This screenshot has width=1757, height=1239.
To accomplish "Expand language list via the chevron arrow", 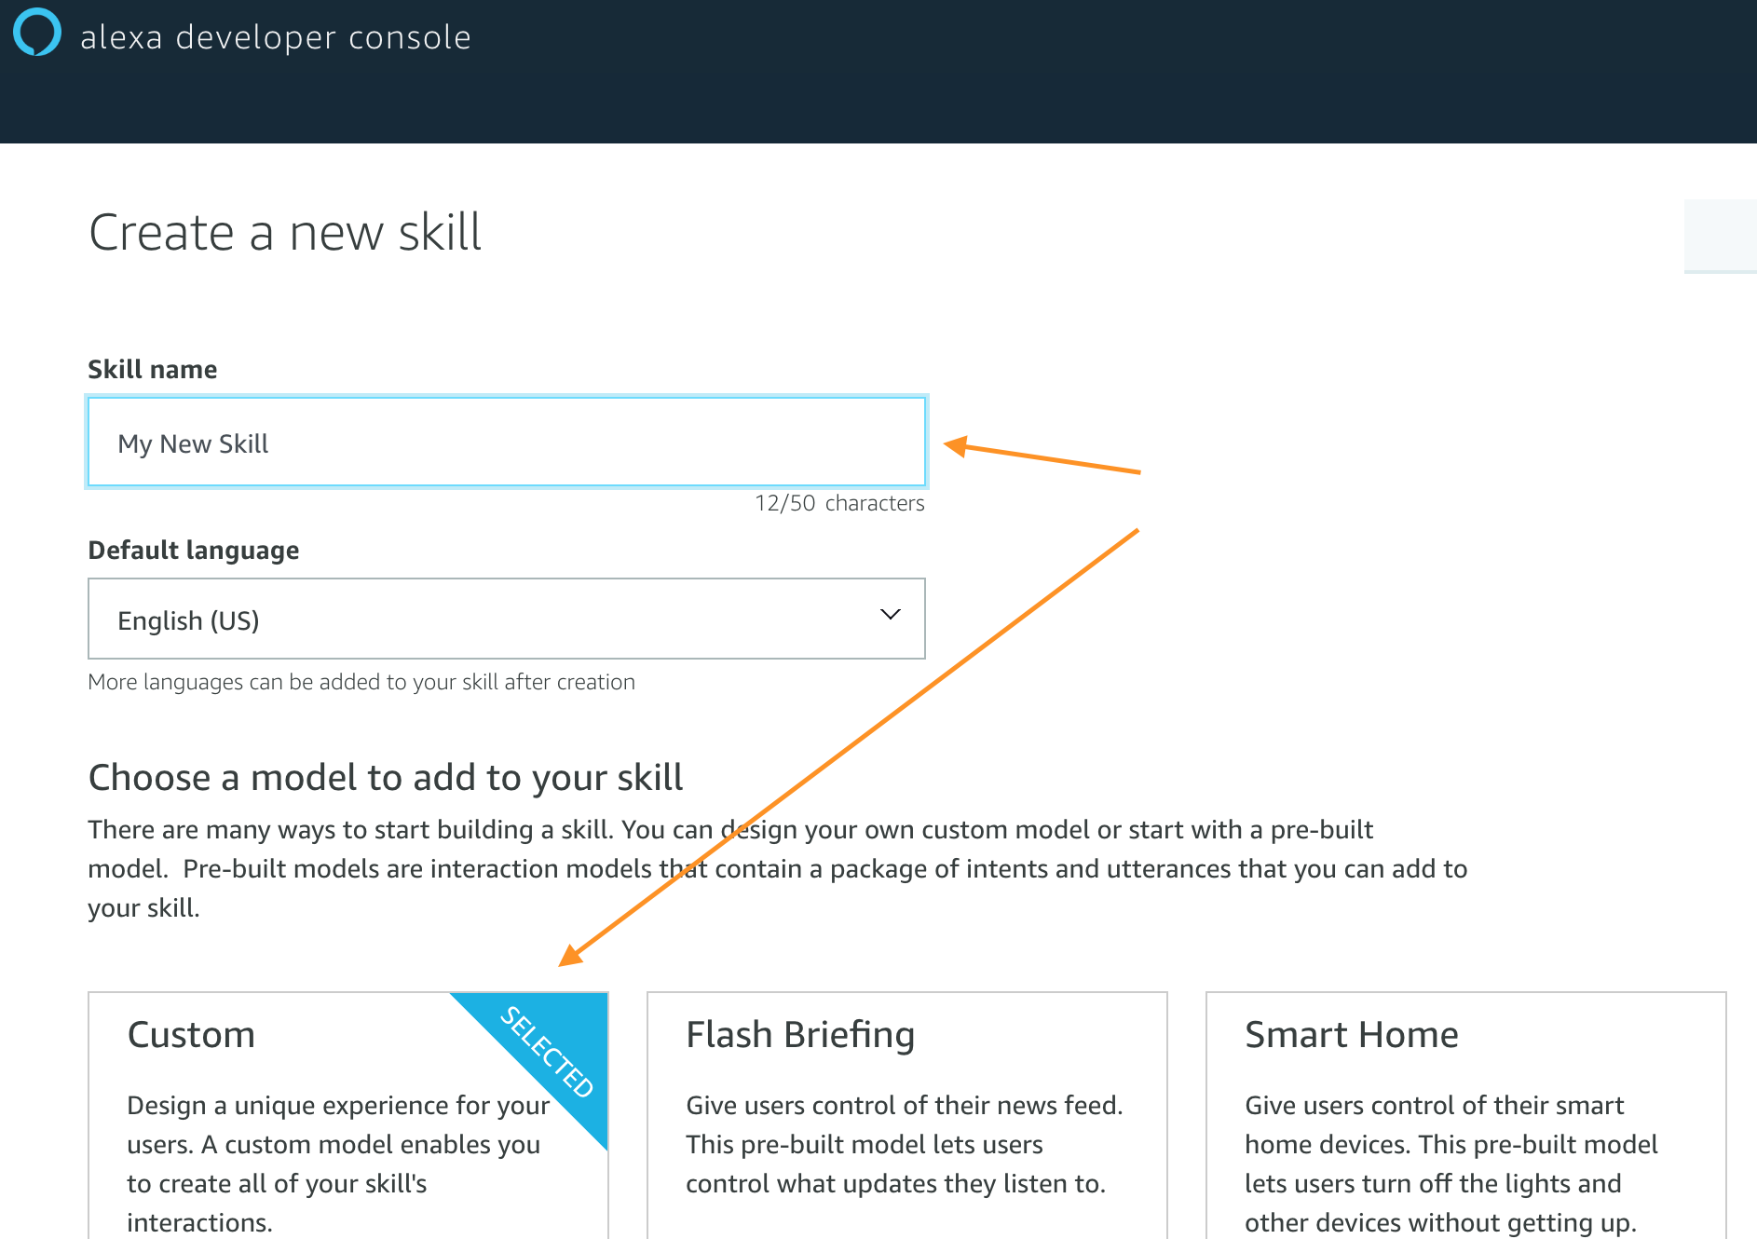I will [891, 615].
